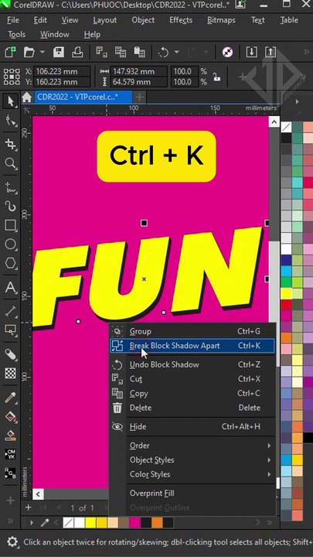The width and height of the screenshot is (313, 557).
Task: Expand the Open button dropdown arrow
Action: (x=43, y=53)
